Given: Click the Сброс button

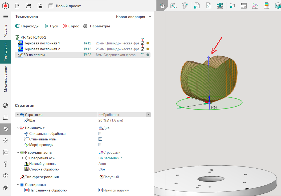Looking at the screenshot, I should coord(71,26).
